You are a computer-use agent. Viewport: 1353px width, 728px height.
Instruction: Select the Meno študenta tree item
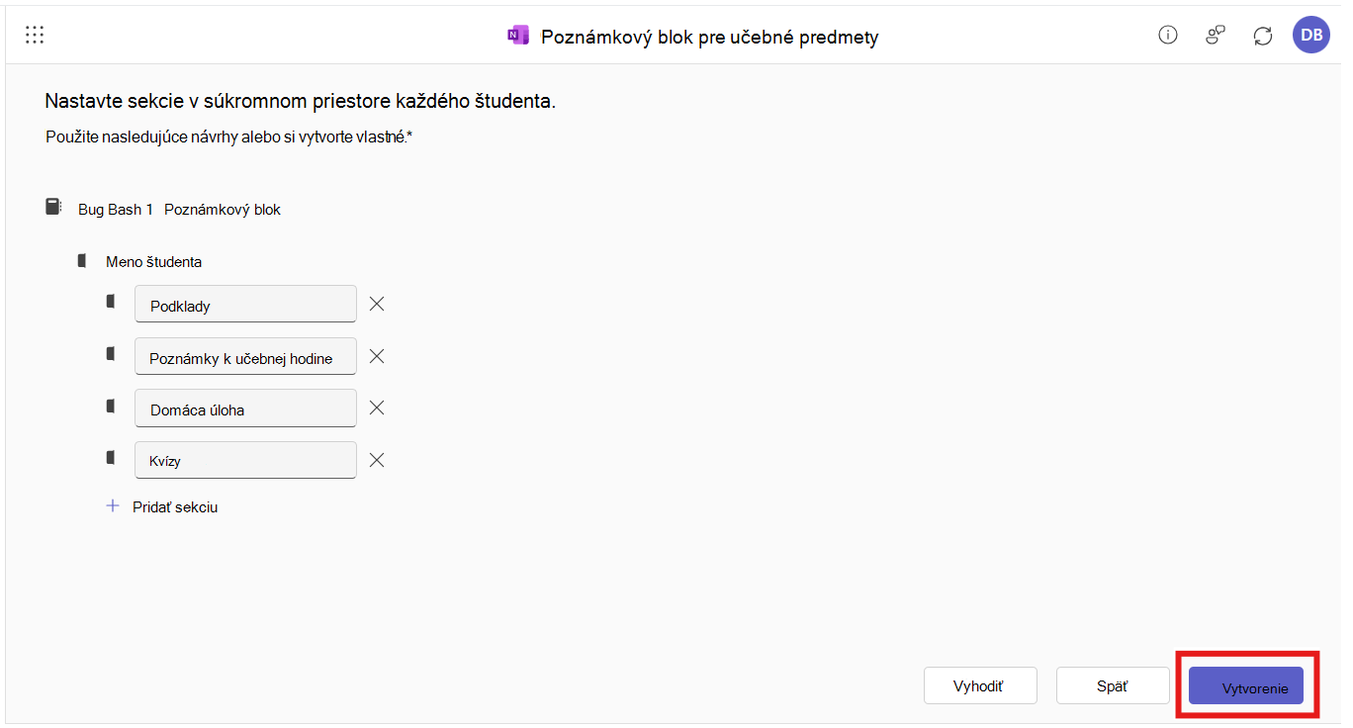[153, 262]
